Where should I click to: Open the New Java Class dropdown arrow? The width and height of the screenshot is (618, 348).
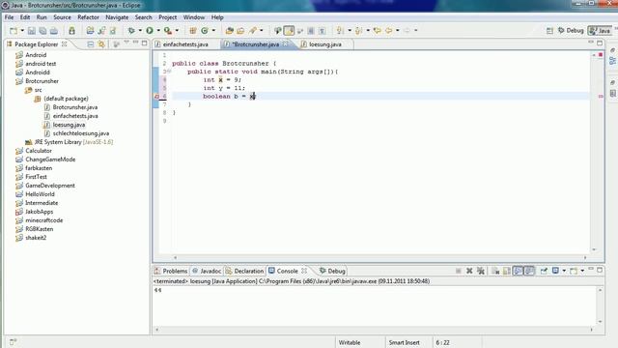[213, 30]
